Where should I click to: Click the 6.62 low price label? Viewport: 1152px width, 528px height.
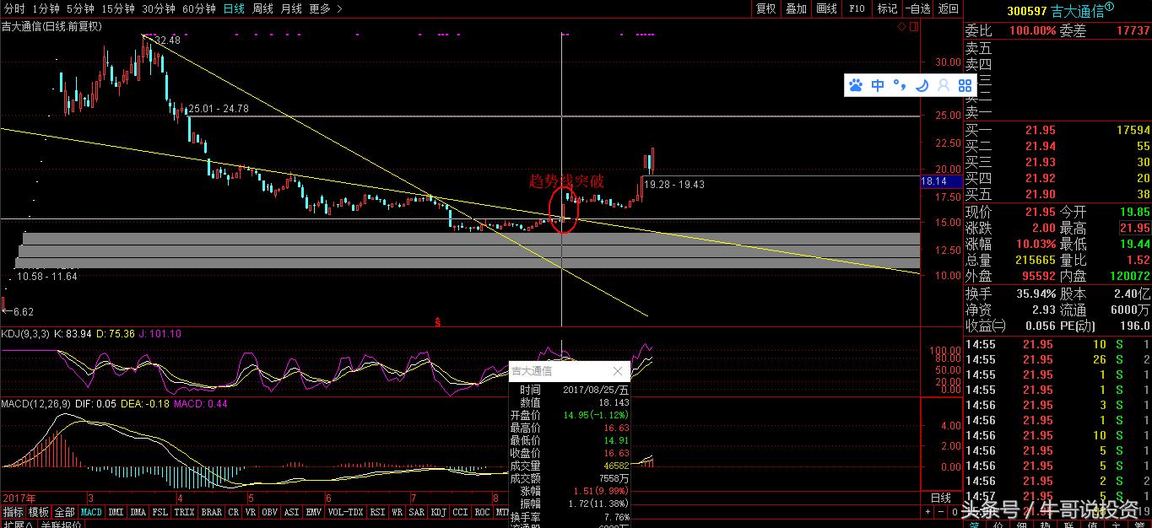tap(23, 311)
